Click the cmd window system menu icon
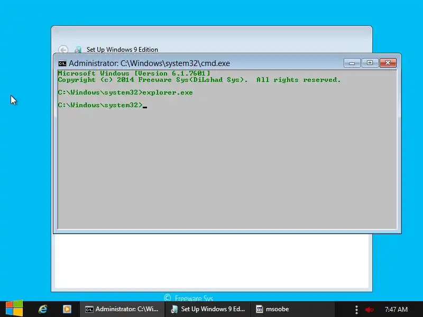Viewport: 423px width, 317px height. click(62, 63)
